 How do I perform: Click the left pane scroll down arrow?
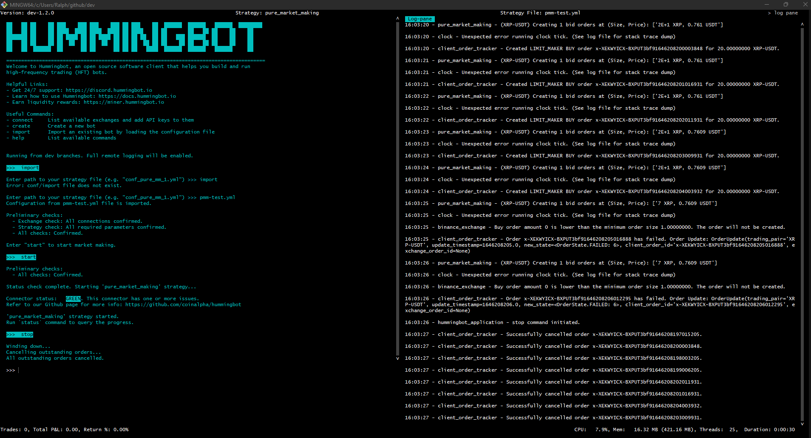pos(397,358)
